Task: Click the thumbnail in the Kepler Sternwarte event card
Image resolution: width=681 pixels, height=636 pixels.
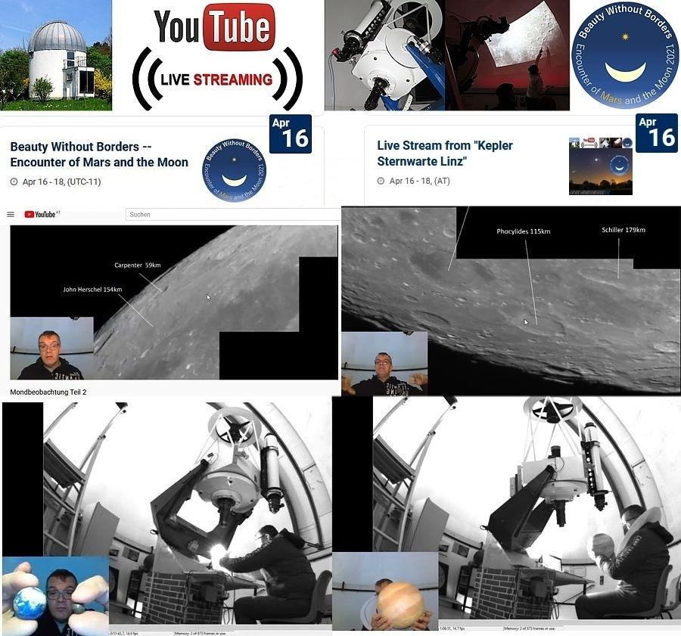Action: 600,166
